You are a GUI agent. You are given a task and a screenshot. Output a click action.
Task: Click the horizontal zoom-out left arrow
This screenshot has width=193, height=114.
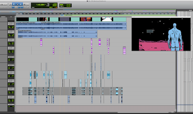click(1, 4)
